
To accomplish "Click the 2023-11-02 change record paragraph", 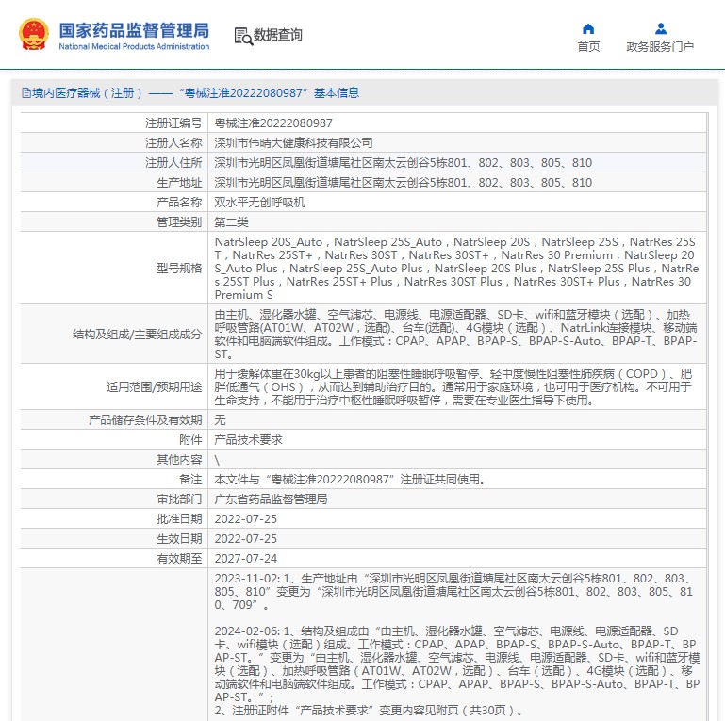I will [x=454, y=592].
